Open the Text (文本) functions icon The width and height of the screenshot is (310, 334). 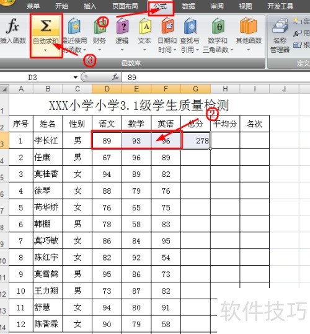pyautogui.click(x=145, y=26)
